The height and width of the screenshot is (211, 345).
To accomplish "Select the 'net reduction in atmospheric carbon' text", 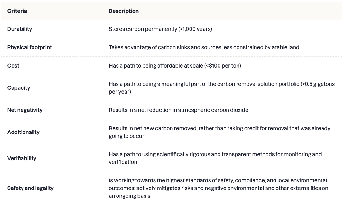I will tap(178, 110).
